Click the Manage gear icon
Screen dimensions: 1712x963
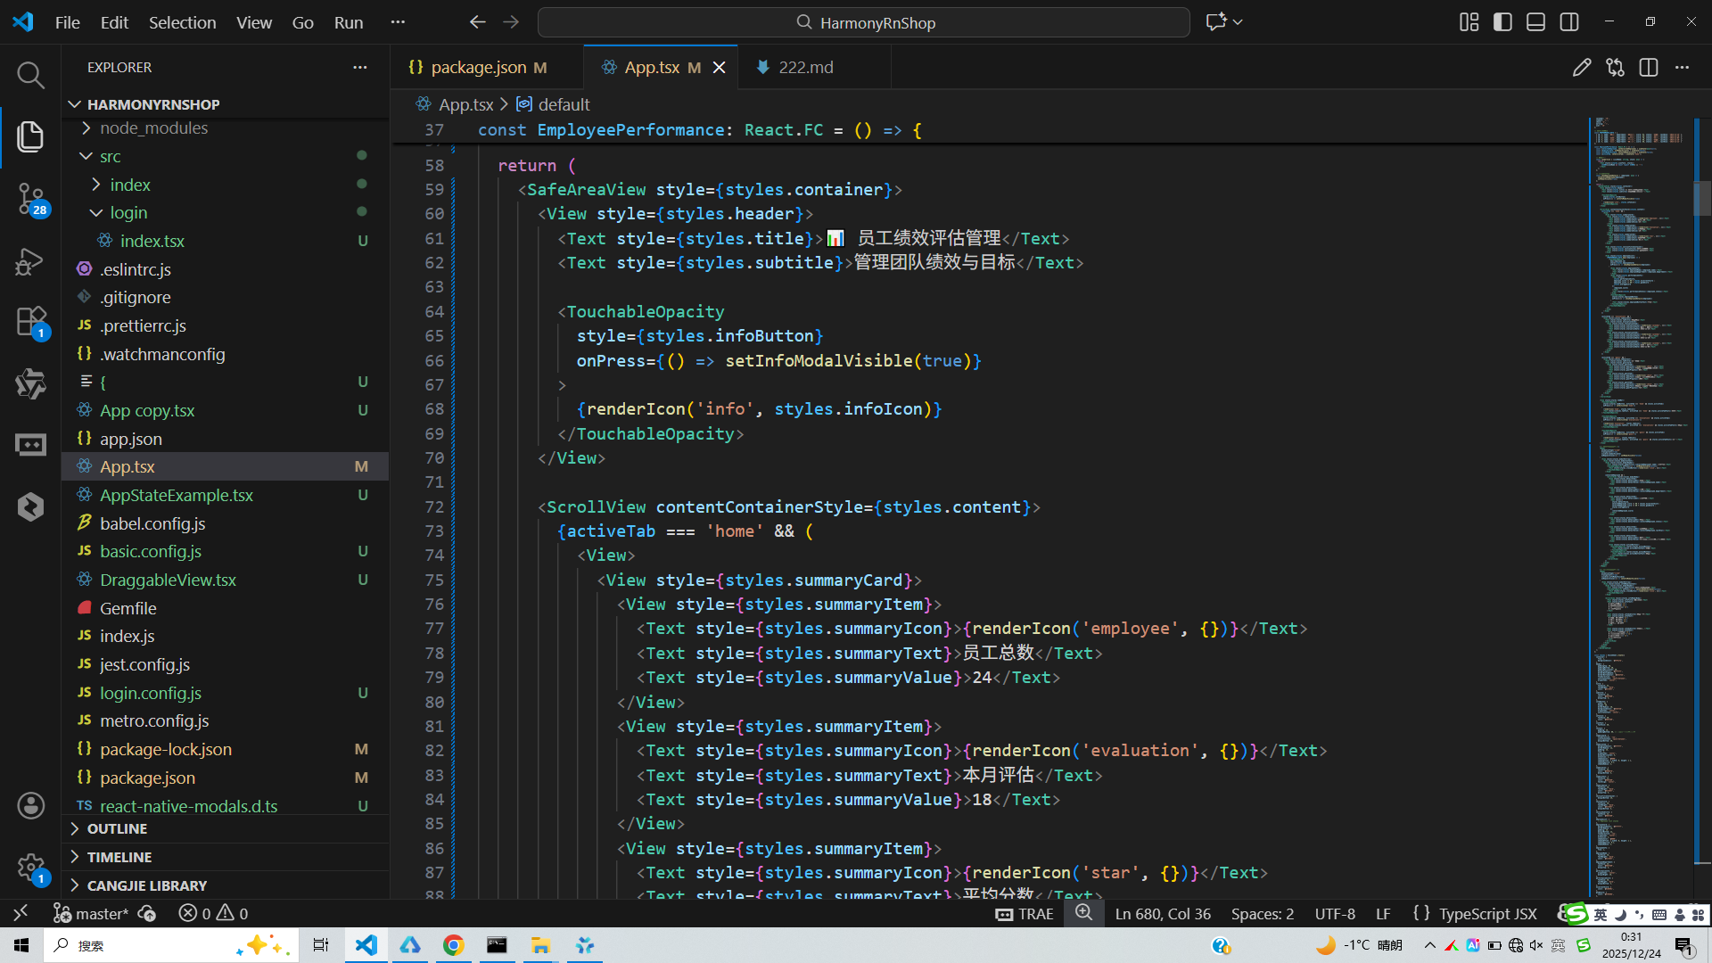tap(30, 867)
